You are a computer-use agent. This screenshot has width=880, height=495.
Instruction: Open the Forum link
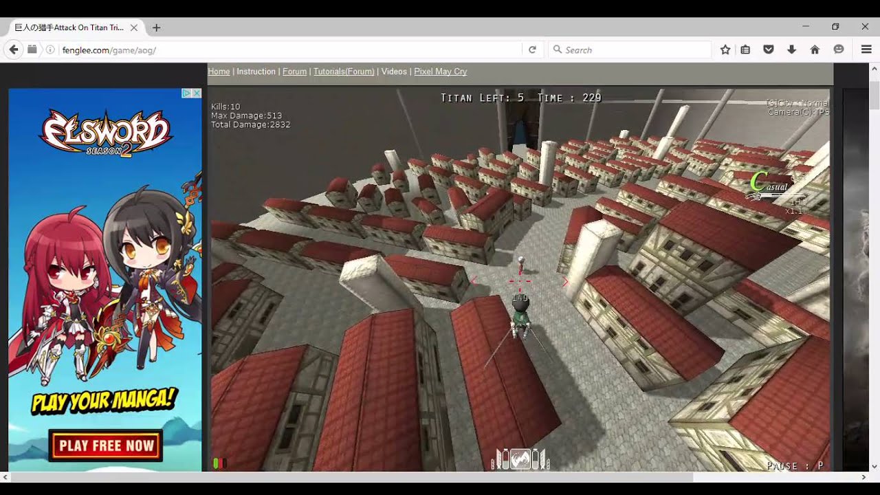tap(294, 71)
